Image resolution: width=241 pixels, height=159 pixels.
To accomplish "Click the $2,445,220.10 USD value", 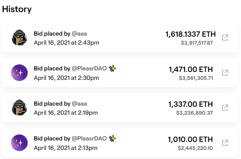I will pos(195,148).
